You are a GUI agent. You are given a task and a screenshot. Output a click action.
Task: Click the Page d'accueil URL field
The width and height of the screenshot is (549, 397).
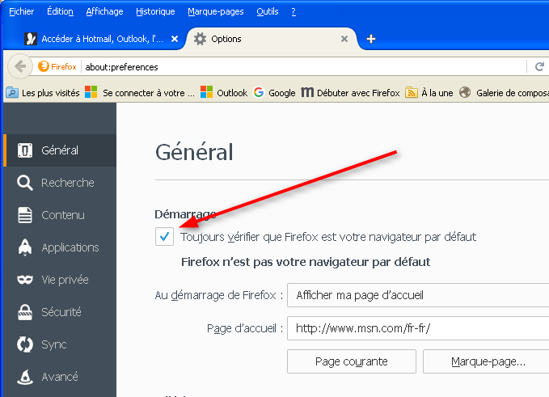(418, 328)
